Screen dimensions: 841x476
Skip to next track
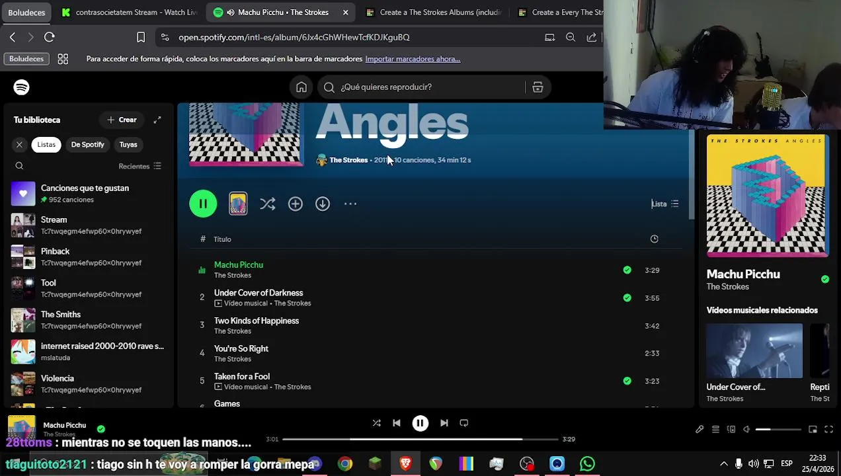point(444,423)
